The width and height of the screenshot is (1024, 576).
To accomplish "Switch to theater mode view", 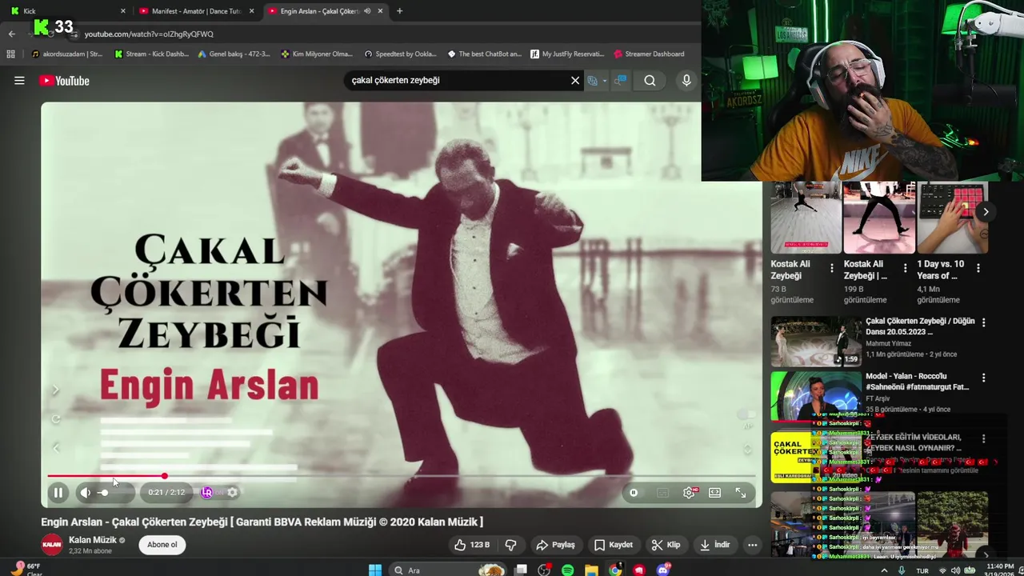I will tap(714, 493).
